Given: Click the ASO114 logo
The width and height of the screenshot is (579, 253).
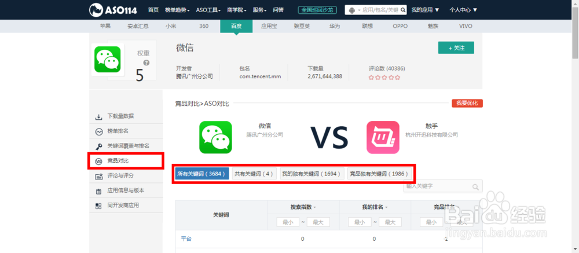Looking at the screenshot, I should click(x=113, y=10).
